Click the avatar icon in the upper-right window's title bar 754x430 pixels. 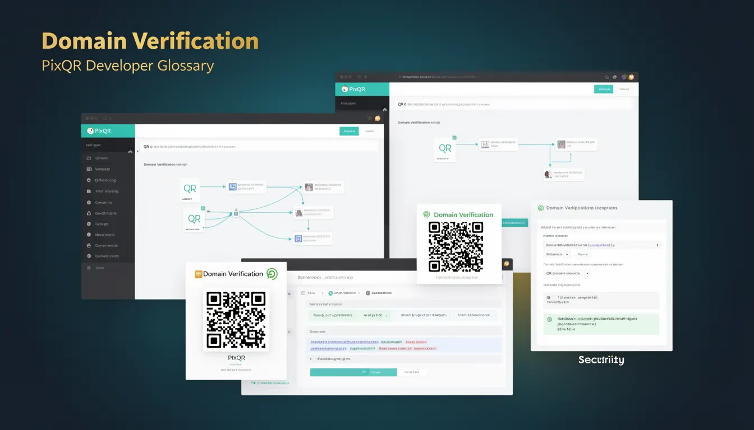pyautogui.click(x=631, y=77)
